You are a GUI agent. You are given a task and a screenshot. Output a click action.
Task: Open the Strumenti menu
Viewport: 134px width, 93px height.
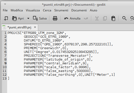click(x=61, y=10)
